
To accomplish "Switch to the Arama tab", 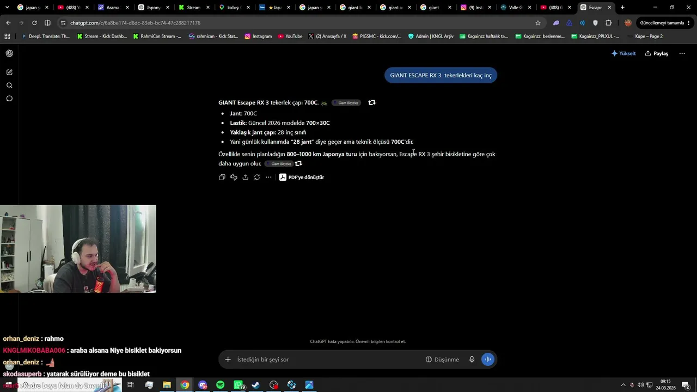I will (112, 8).
